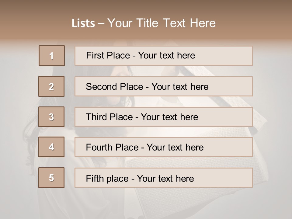Click the words 'First Place'
Image resolution: width=292 pixels, height=219 pixels.
click(108, 55)
